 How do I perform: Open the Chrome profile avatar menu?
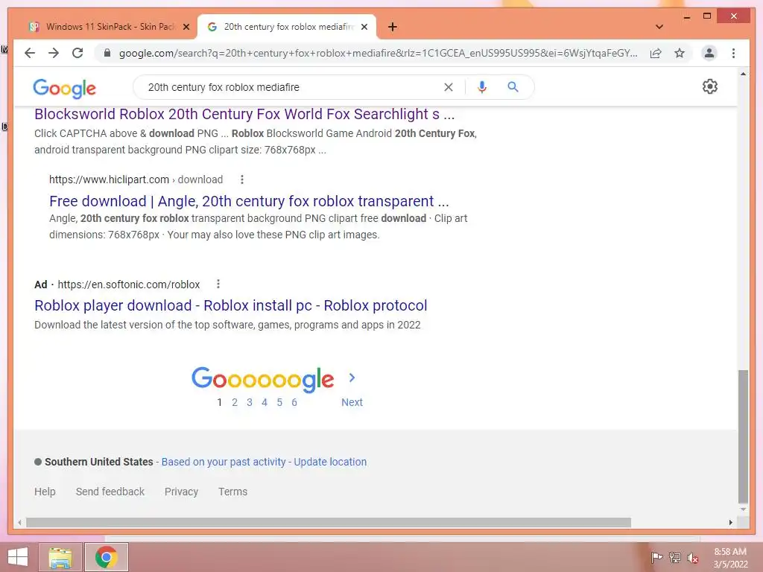709,53
